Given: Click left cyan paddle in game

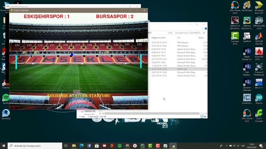Looking at the screenshot, I should pyautogui.click(x=16, y=62).
